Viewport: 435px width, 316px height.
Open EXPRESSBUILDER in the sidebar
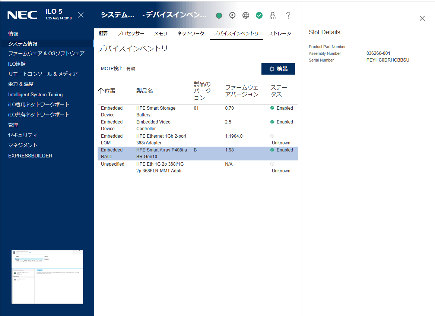(30, 156)
